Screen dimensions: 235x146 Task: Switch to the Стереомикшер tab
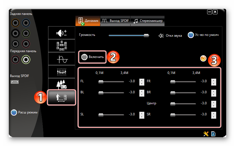[148, 21]
